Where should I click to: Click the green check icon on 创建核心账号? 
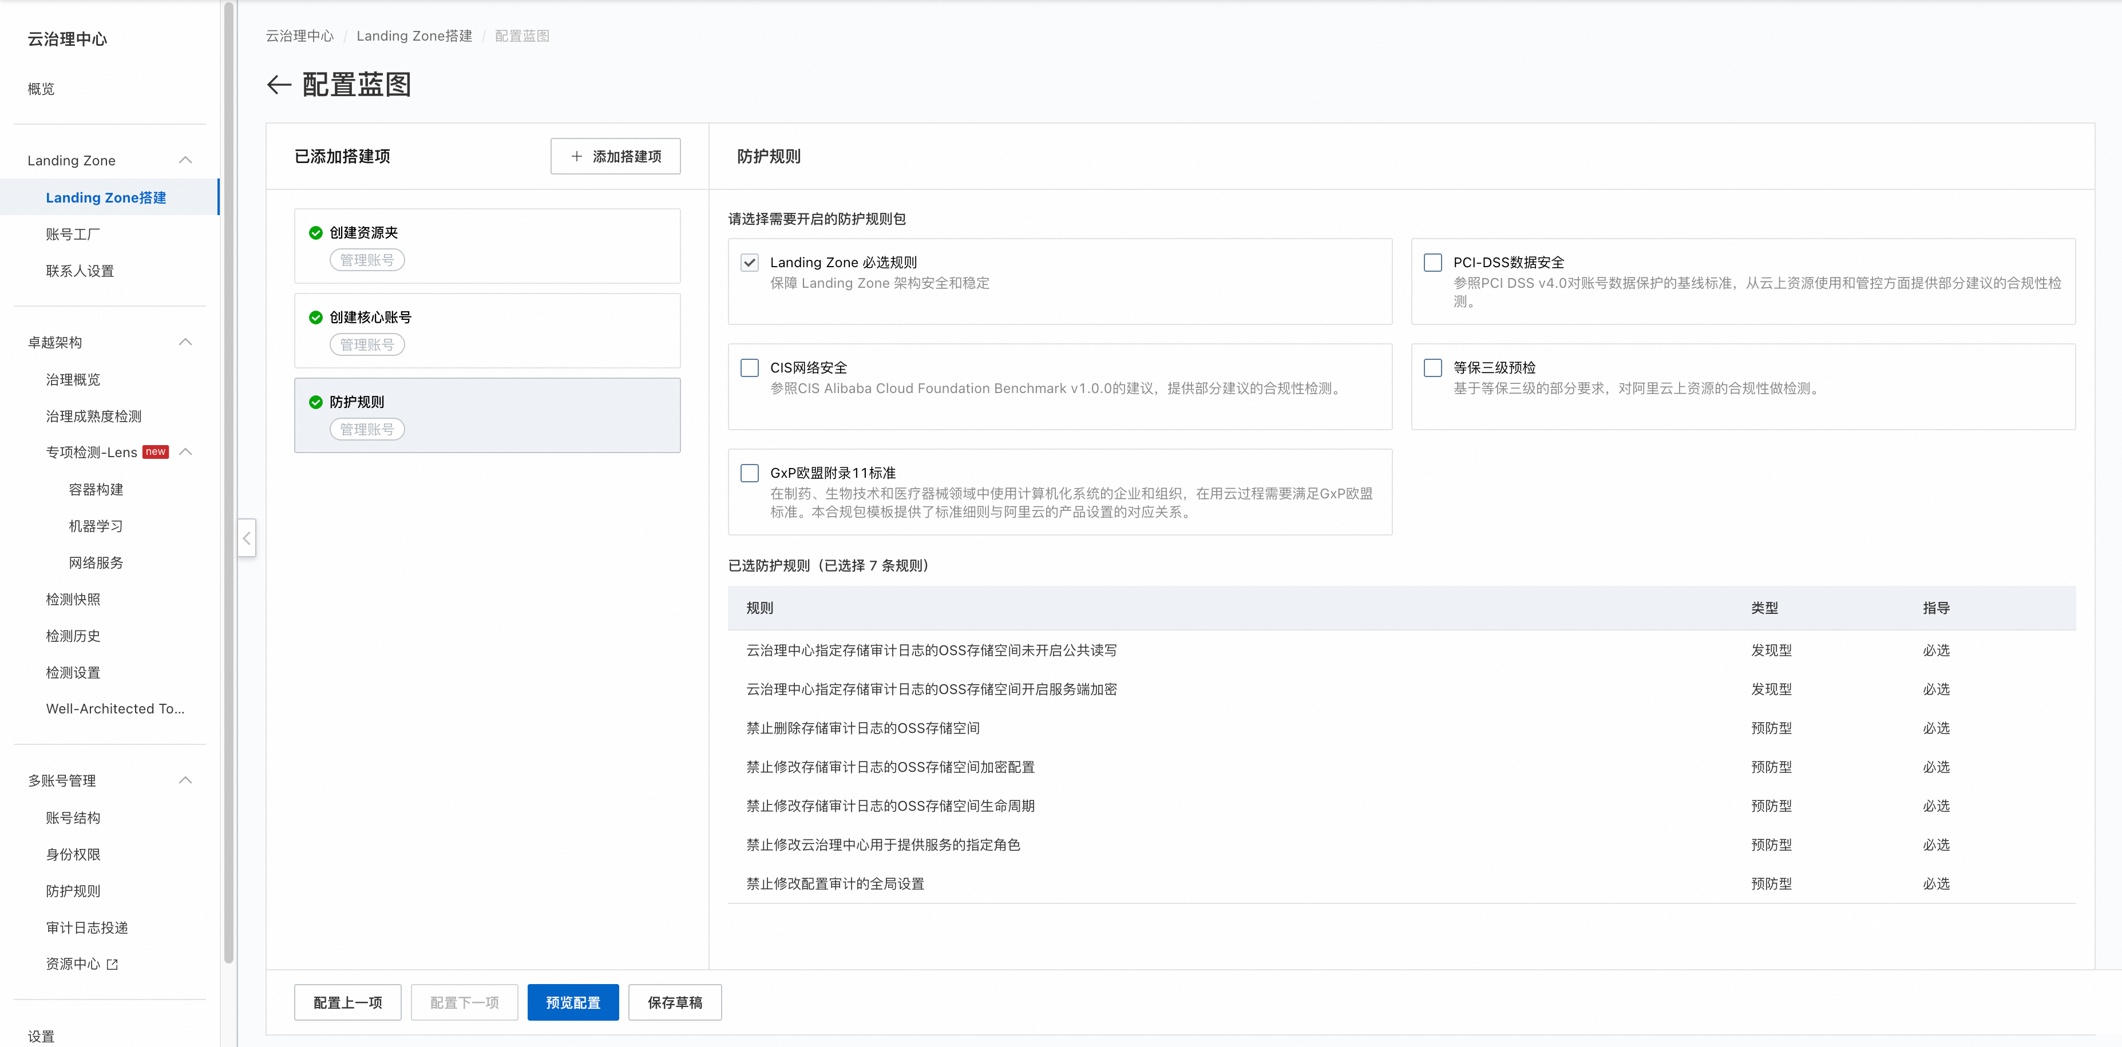(x=315, y=318)
